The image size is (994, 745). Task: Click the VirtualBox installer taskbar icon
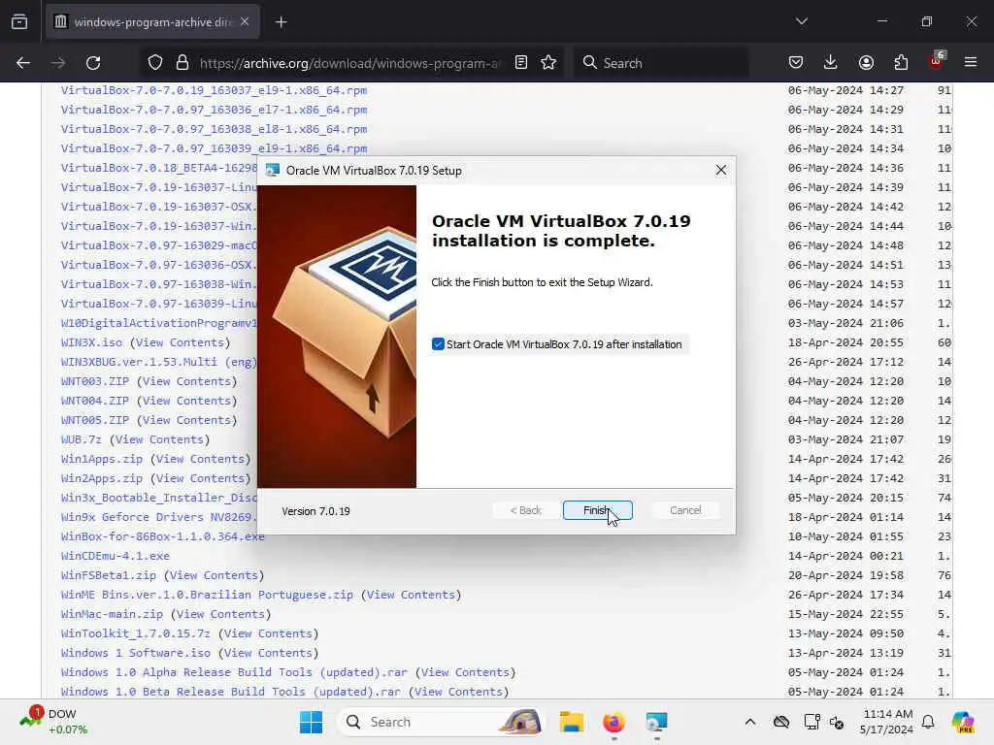pyautogui.click(x=657, y=722)
